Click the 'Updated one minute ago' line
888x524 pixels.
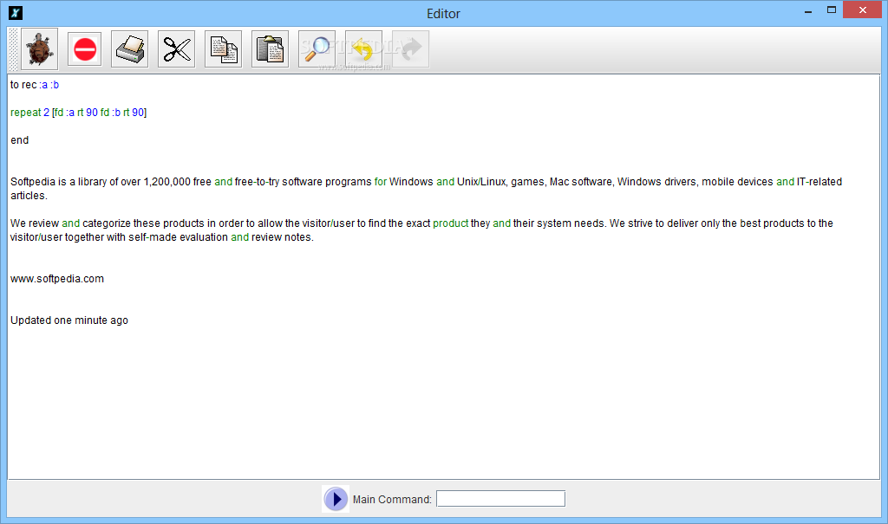coord(69,320)
